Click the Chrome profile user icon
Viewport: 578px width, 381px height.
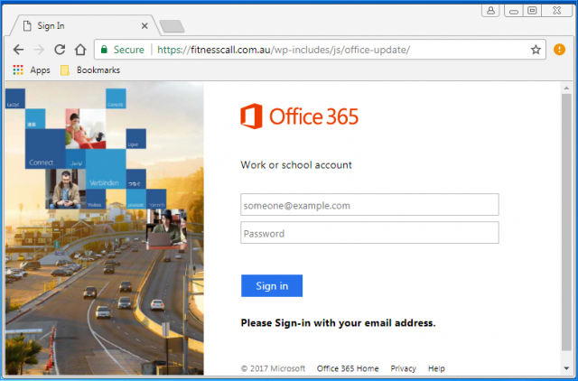(490, 10)
